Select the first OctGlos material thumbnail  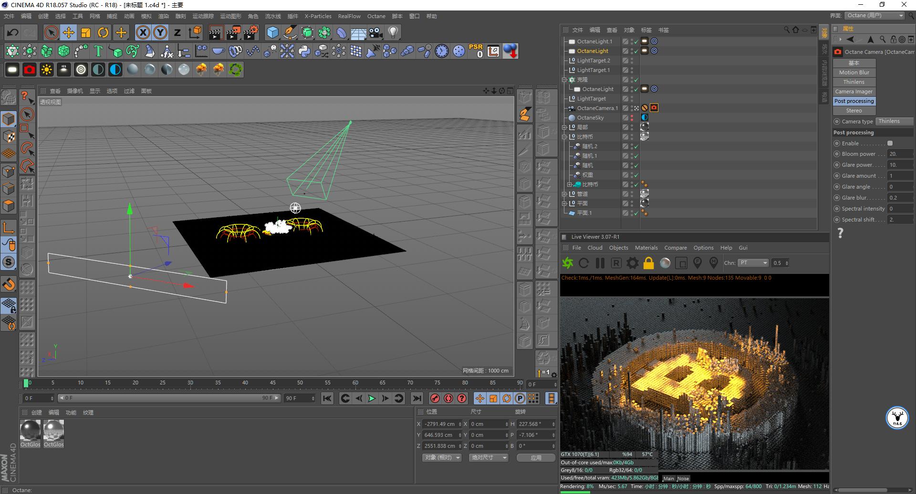(x=30, y=431)
